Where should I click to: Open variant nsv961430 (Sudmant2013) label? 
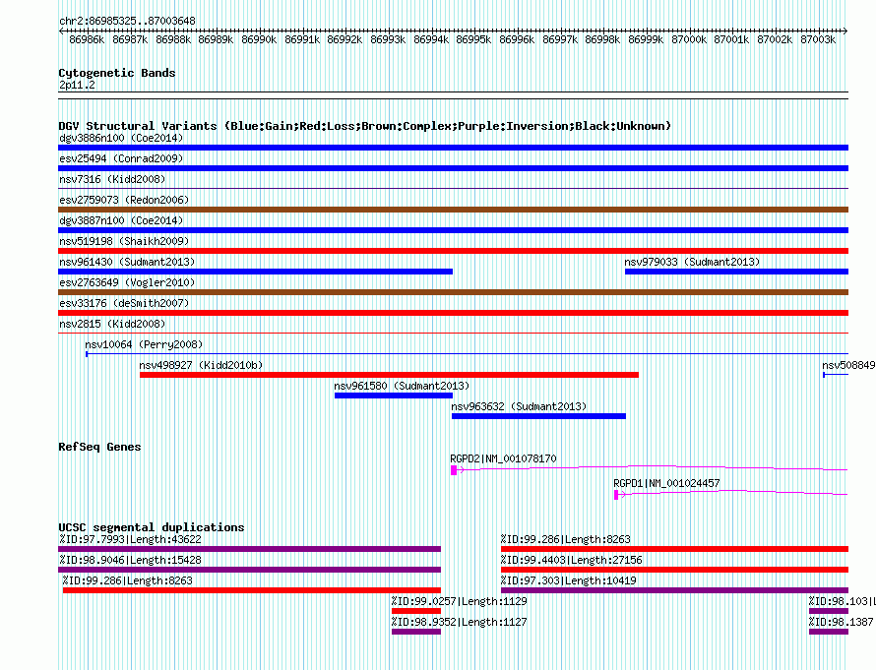click(x=127, y=262)
